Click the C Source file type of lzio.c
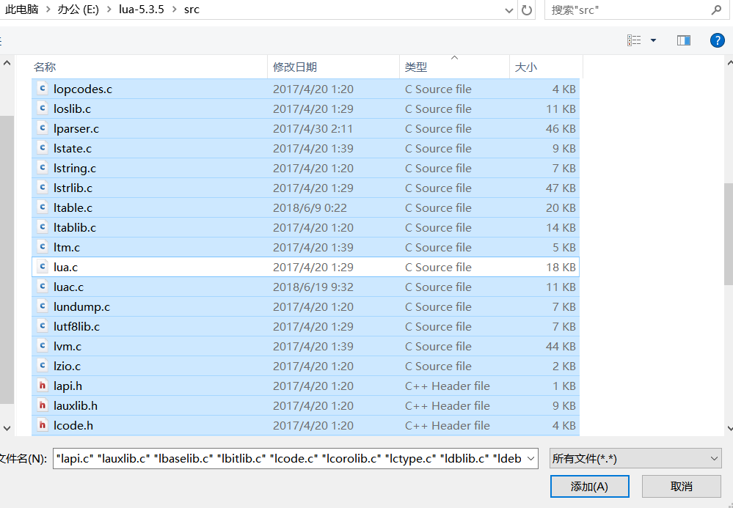The height and width of the screenshot is (508, 733). point(438,366)
